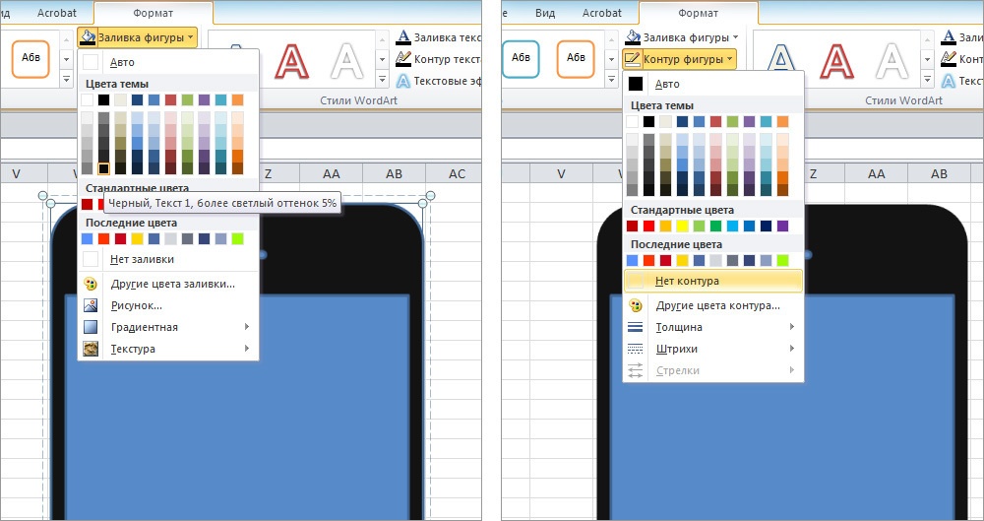Image resolution: width=984 pixels, height=521 pixels.
Task: Select red WordArt style in right screenshot
Action: tap(837, 60)
